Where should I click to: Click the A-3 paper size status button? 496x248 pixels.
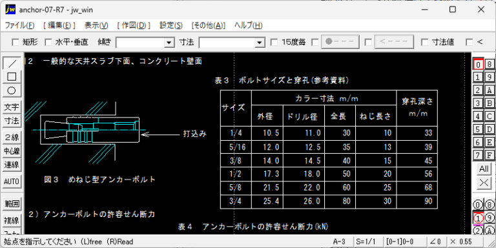(341, 242)
